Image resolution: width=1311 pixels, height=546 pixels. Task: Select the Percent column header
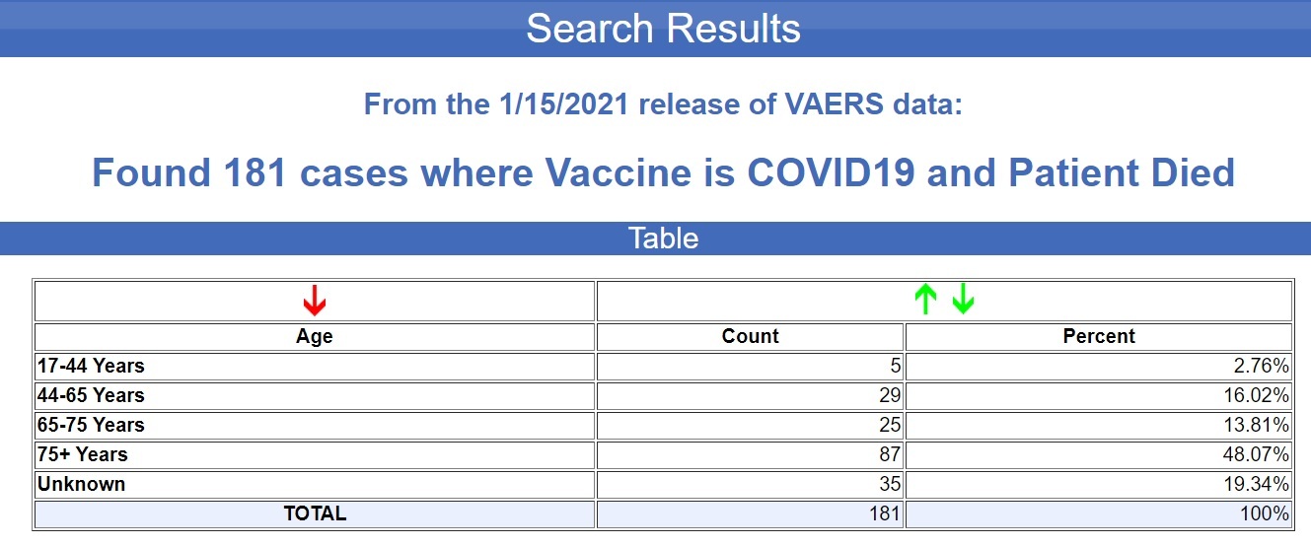1099,336
